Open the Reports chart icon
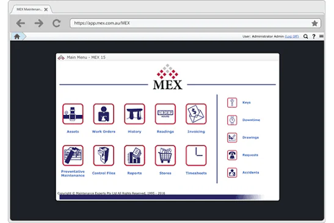The height and width of the screenshot is (223, 334). [x=134, y=155]
